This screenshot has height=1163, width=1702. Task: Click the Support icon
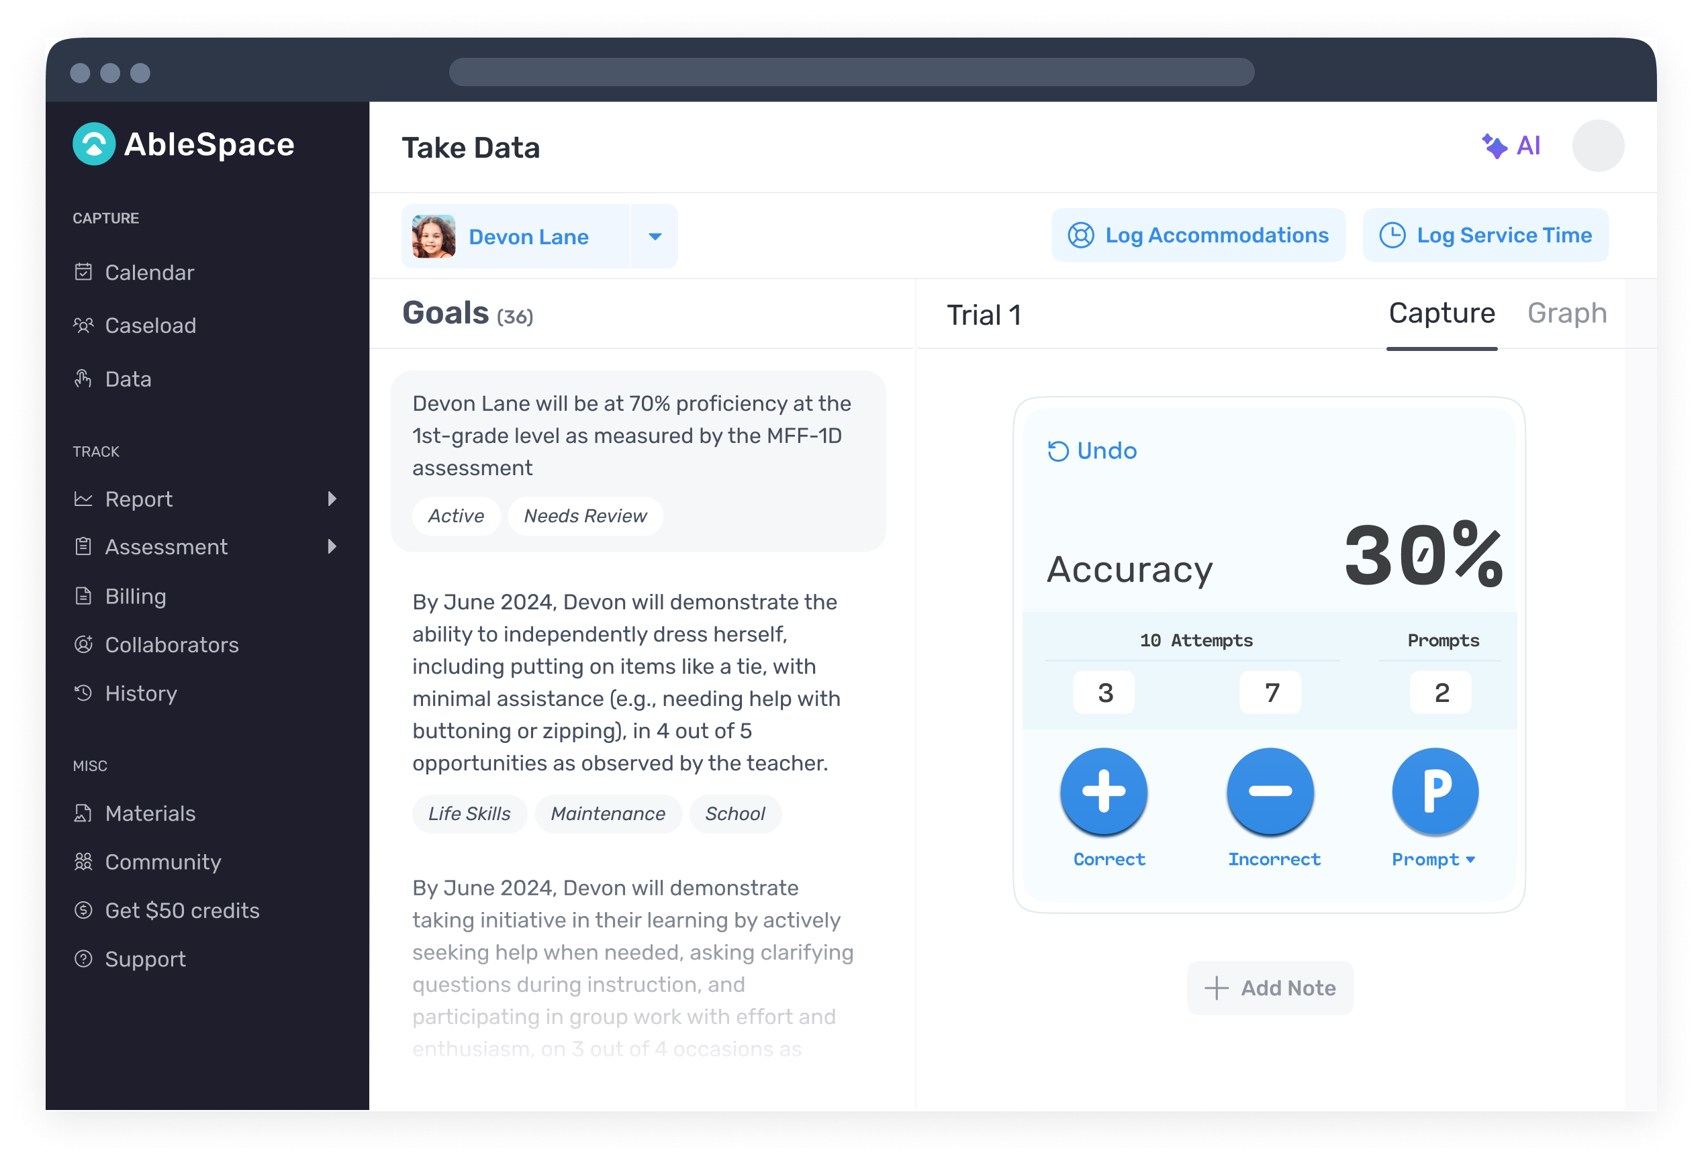click(x=83, y=959)
